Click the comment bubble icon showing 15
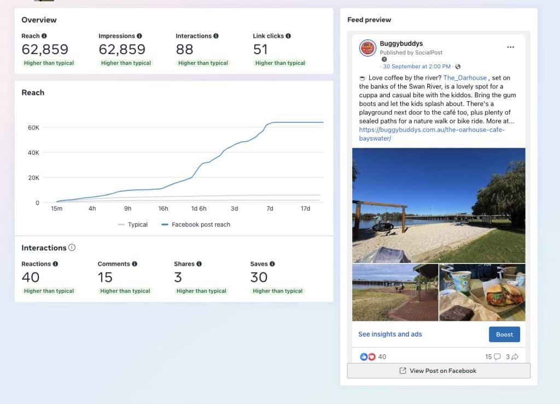 497,356
